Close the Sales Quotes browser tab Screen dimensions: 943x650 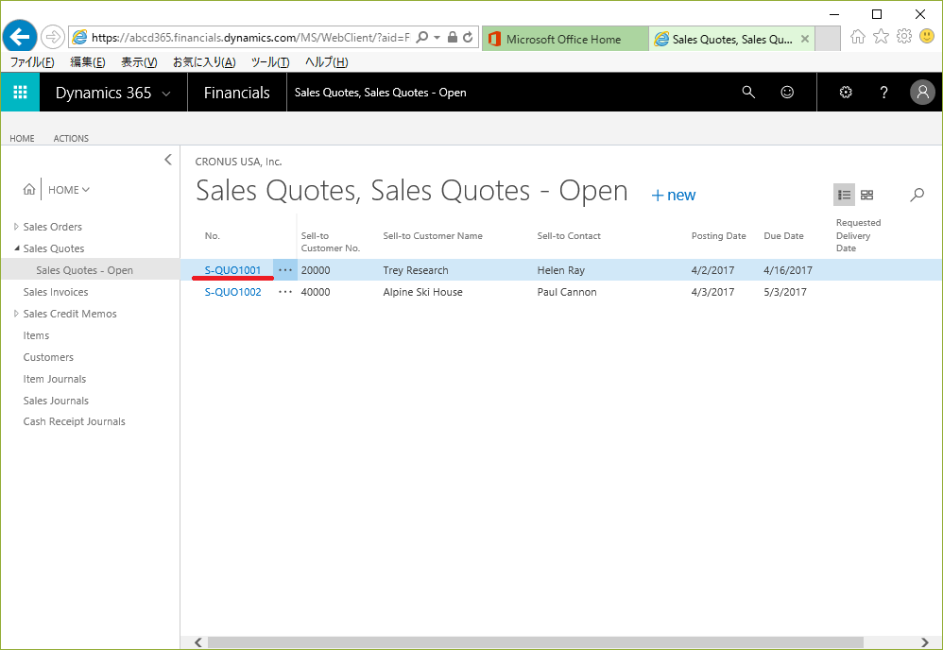805,39
